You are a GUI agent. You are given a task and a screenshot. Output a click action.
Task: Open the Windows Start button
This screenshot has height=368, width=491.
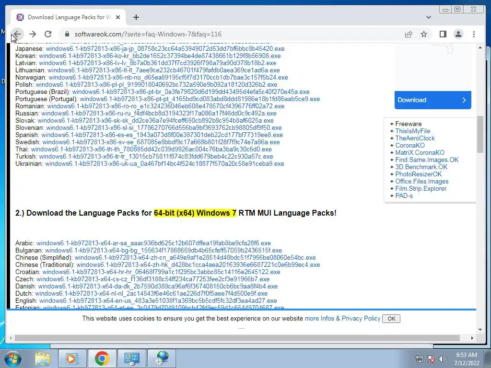point(13,358)
